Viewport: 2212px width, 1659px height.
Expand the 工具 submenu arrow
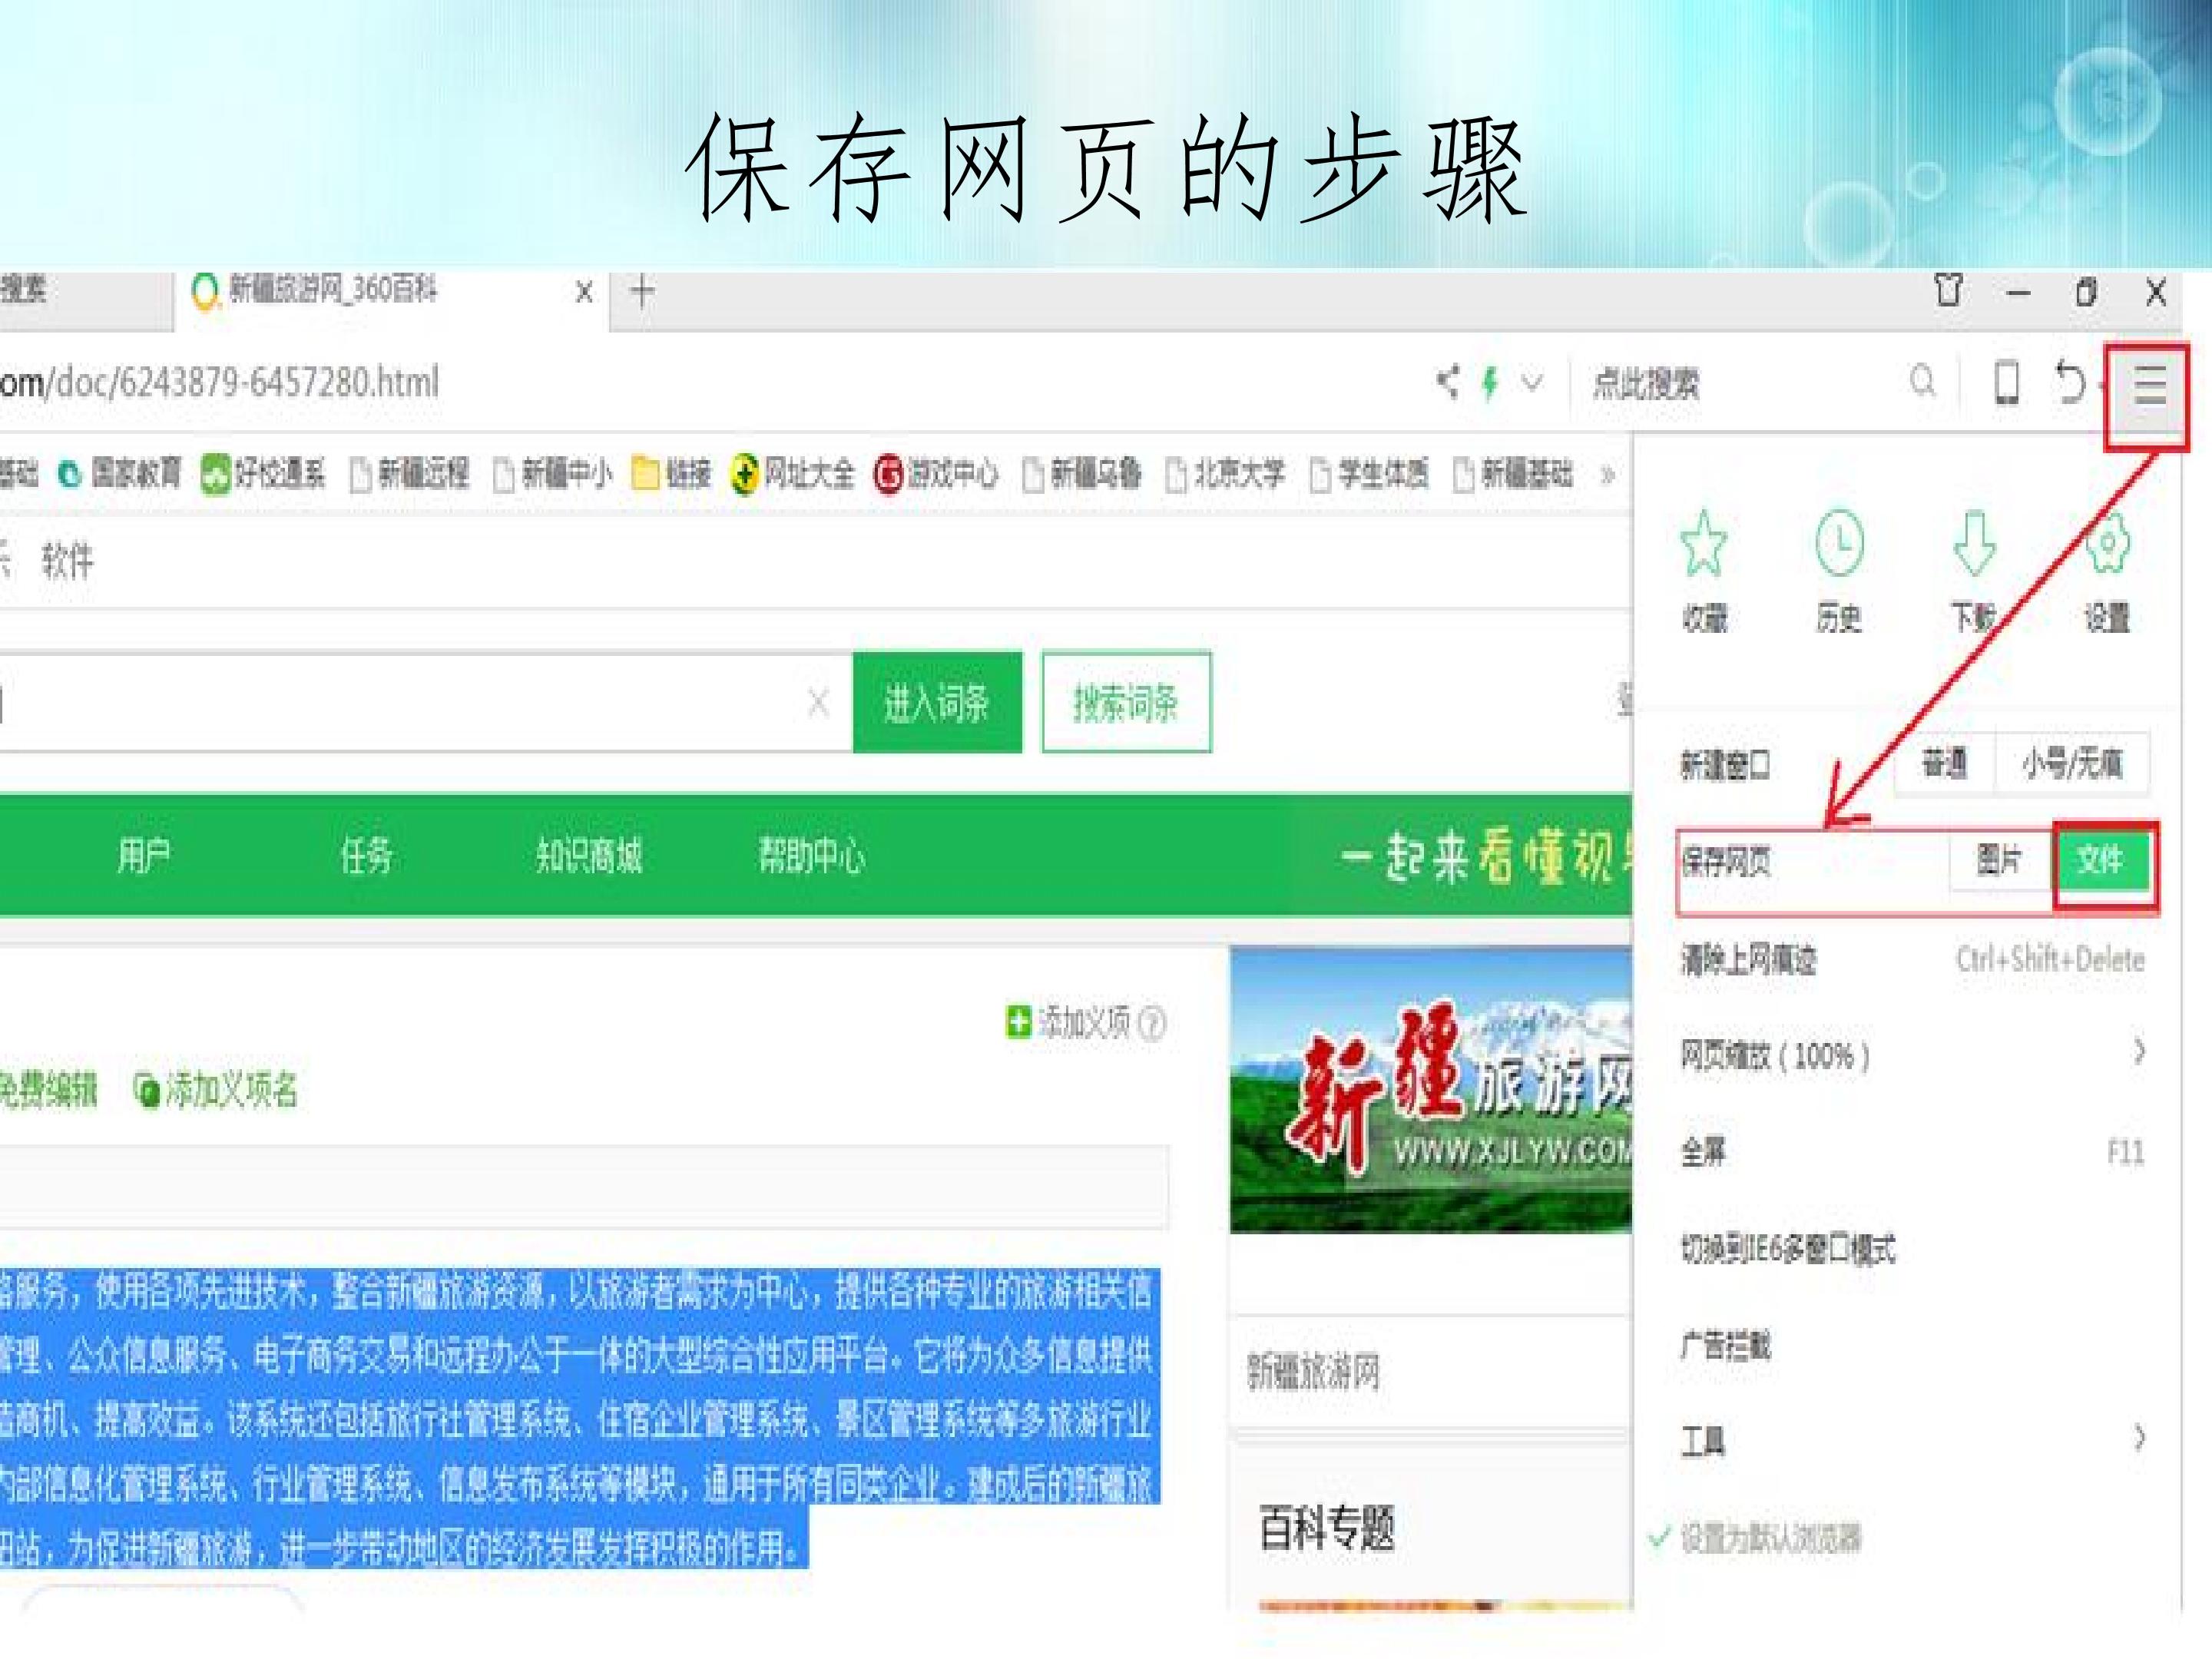(2139, 1438)
